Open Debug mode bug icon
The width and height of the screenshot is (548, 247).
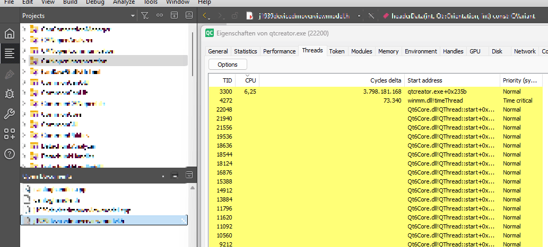point(9,94)
